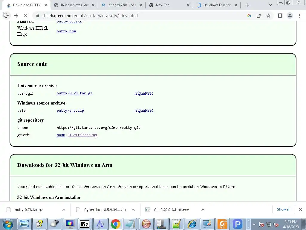Viewport: 306px width, 230px height.
Task: Open the computer tower taskbar icon
Action: click(161, 224)
